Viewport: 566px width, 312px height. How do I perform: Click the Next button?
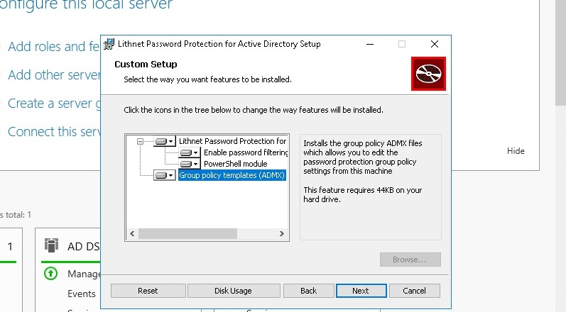pos(361,291)
